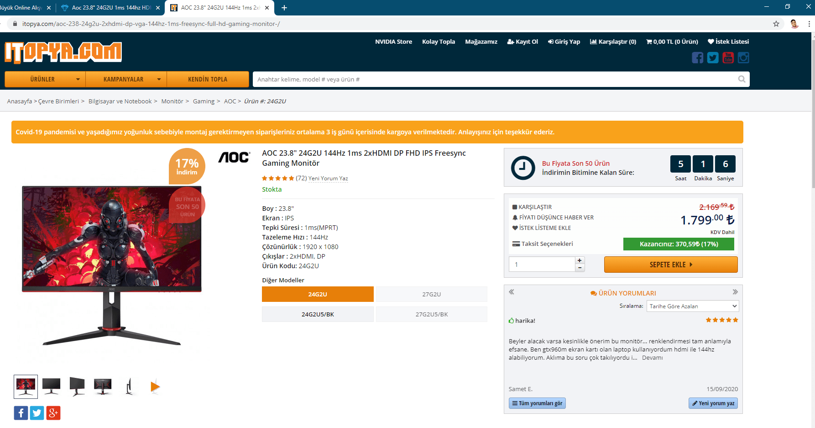Open the Chrome profile avatar
This screenshot has width=815, height=428.
coord(794,24)
